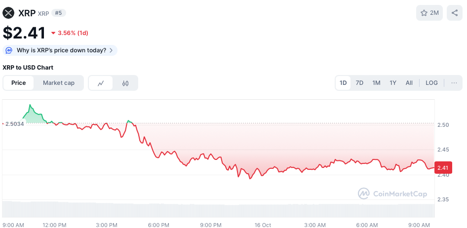The width and height of the screenshot is (467, 228).
Task: Show the 1Y price history
Action: 393,83
